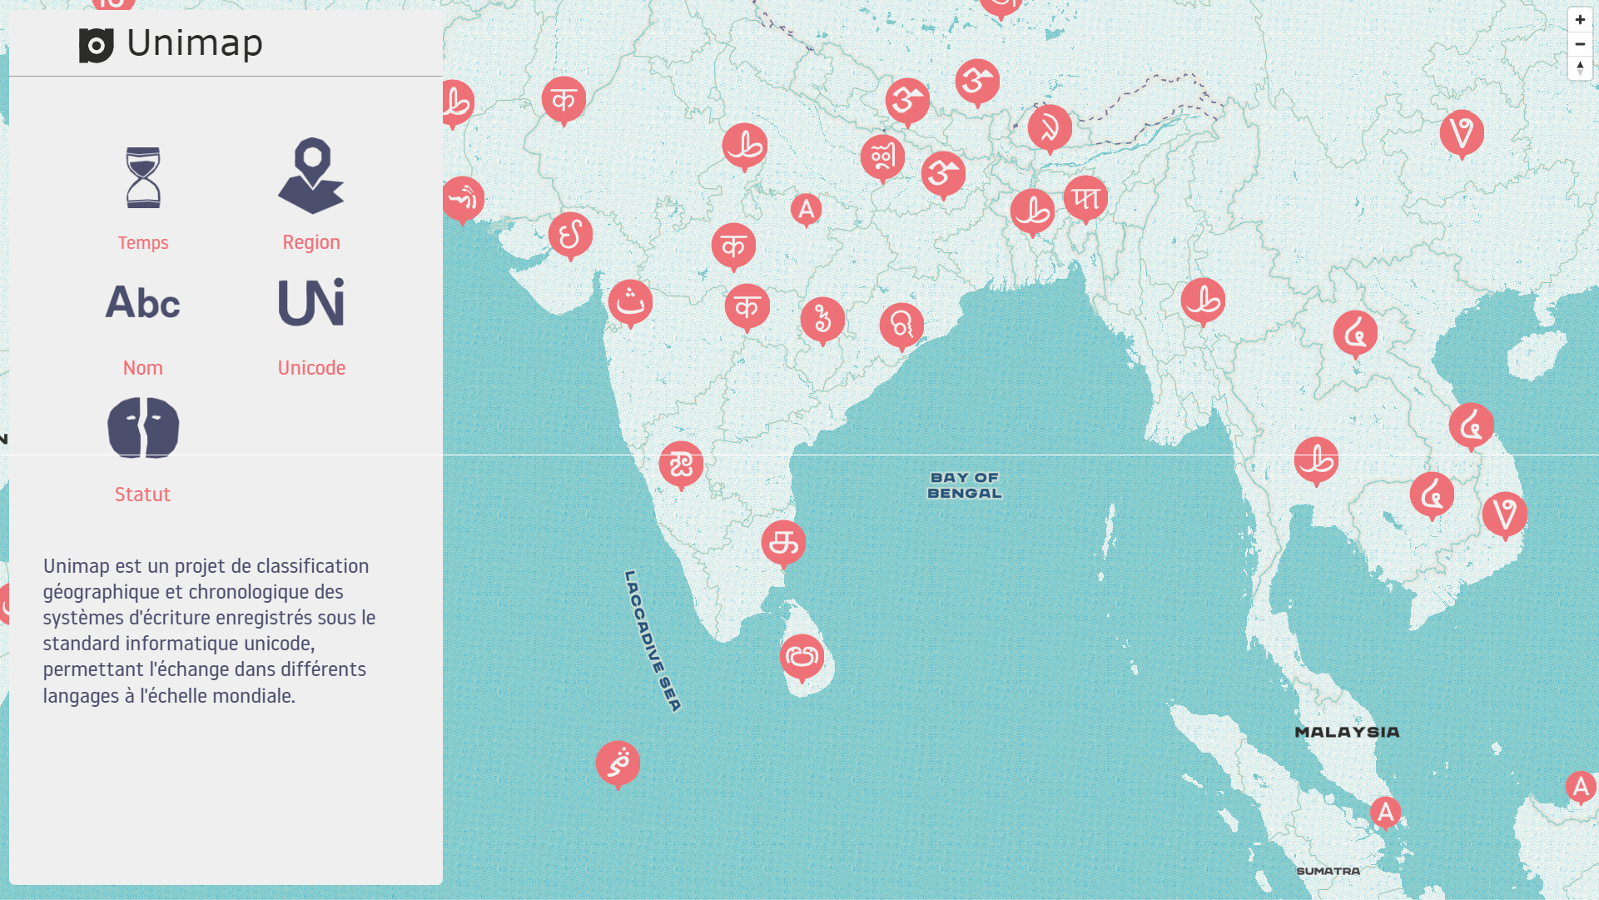Reset map compass bearing to north

click(1580, 68)
